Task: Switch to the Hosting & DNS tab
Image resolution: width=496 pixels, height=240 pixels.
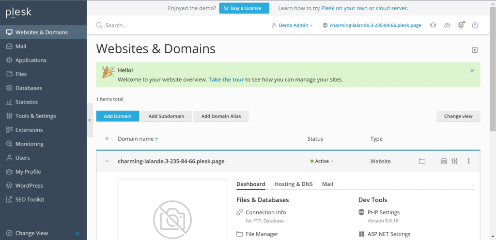Action: 294,184
